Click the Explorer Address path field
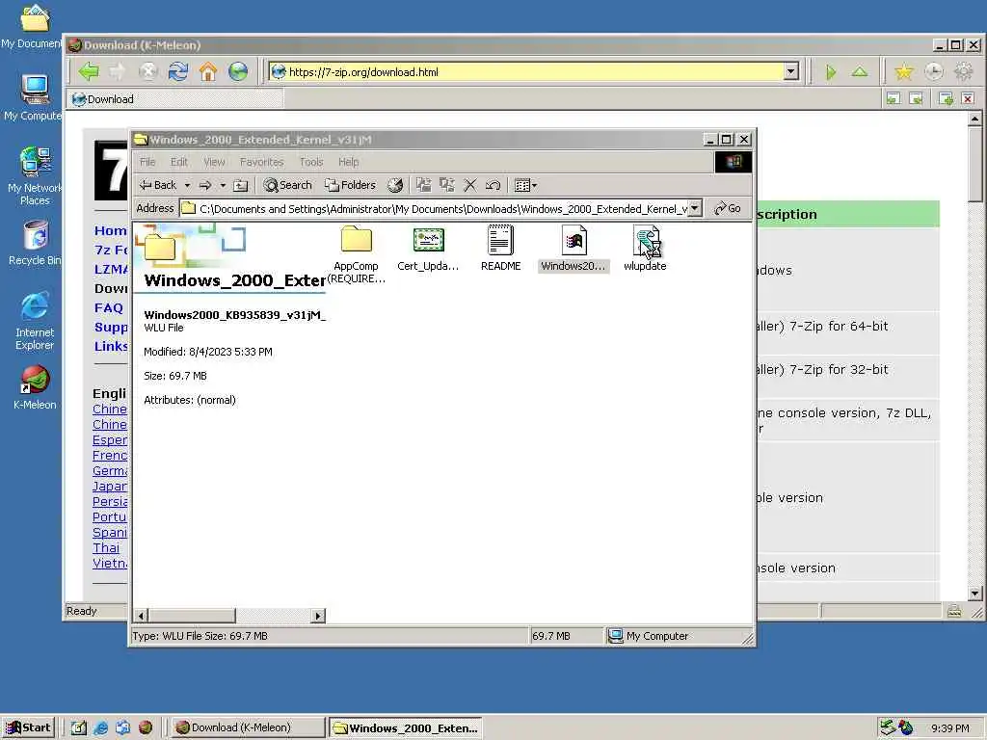The image size is (987, 740). [x=441, y=208]
